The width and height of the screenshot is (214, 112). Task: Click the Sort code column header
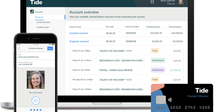tap(110, 27)
